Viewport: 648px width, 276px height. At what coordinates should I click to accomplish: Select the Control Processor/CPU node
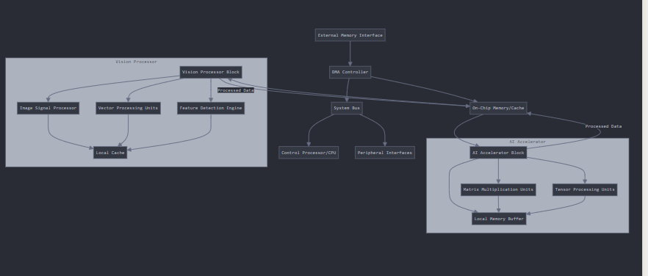pyautogui.click(x=309, y=153)
